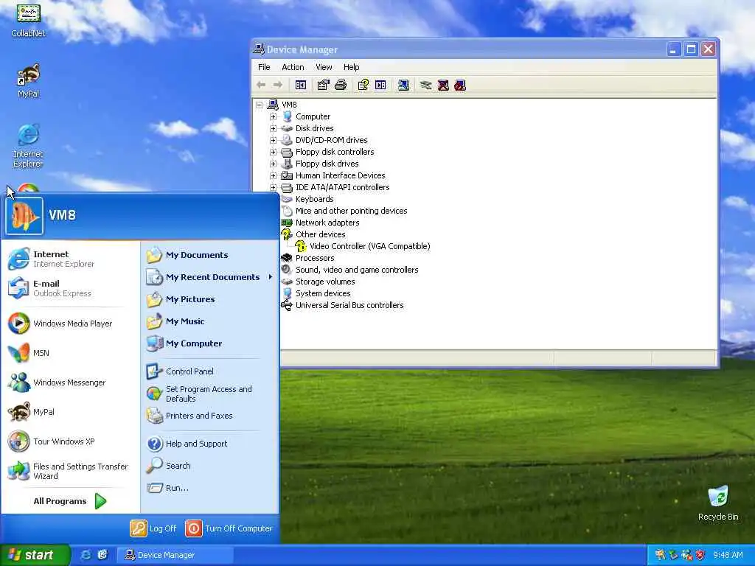The image size is (755, 566).
Task: Click the greyed Back arrow in toolbar
Action: tap(261, 85)
